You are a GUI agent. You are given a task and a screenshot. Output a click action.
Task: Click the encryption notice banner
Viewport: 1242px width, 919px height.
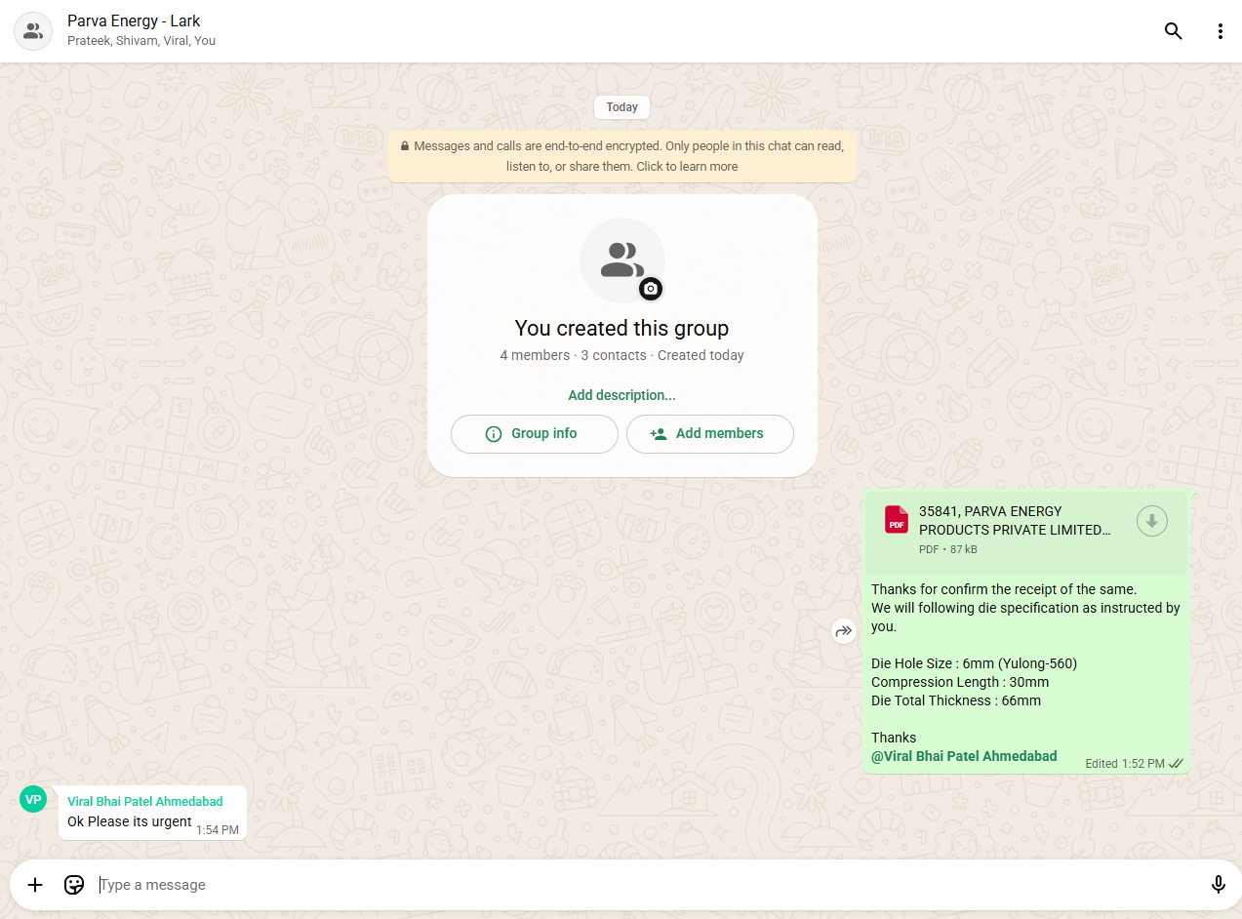[621, 156]
